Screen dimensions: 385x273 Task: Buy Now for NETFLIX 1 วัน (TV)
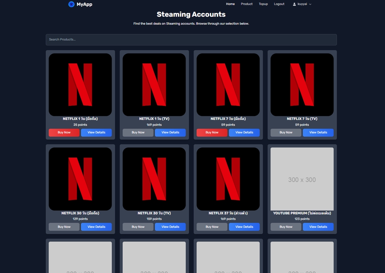coord(138,133)
